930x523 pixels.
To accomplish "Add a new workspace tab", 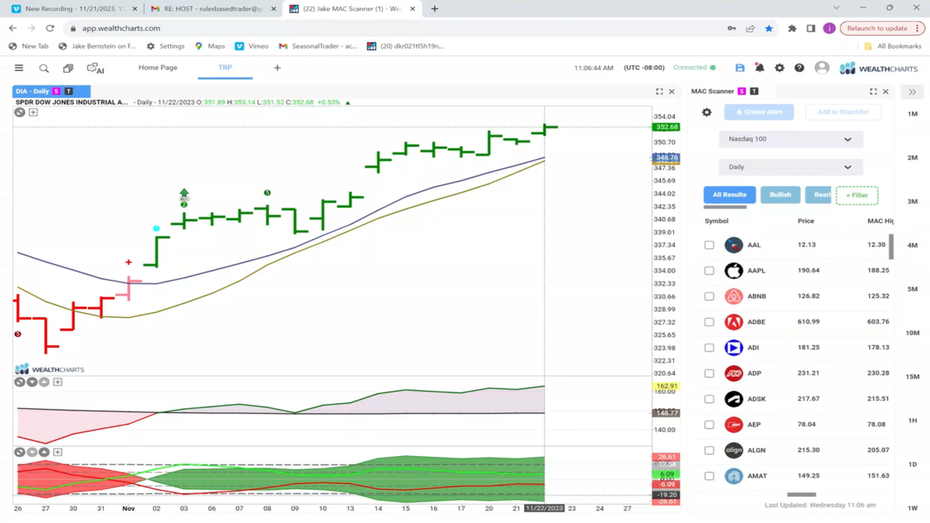I will click(277, 68).
